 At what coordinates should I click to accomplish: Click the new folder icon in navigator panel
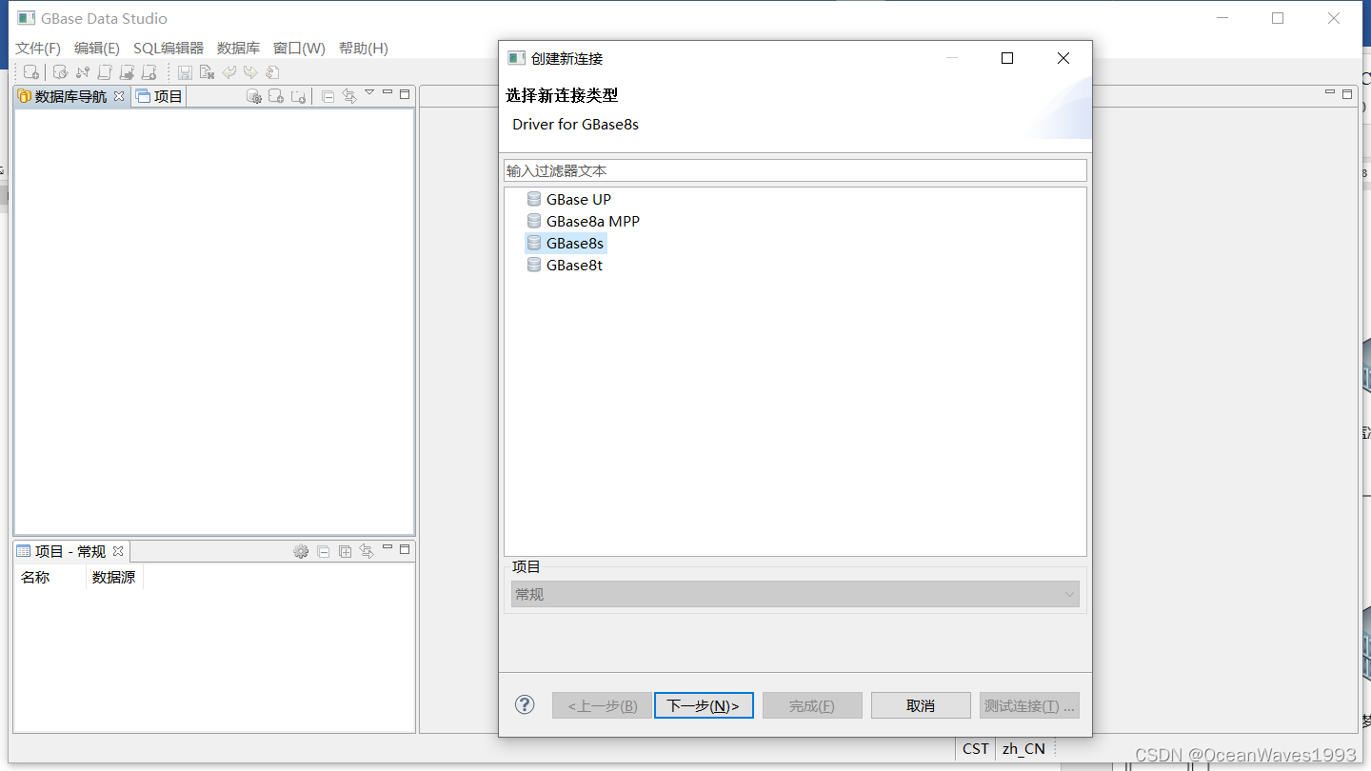point(299,96)
